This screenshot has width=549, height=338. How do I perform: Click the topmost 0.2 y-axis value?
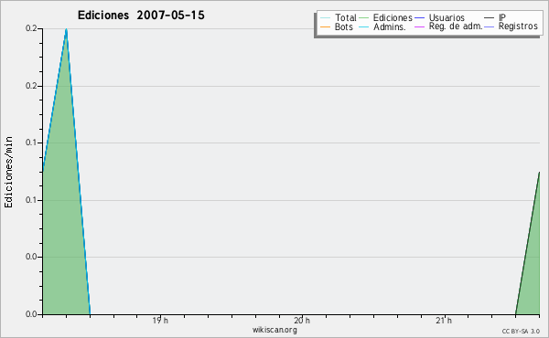31,28
